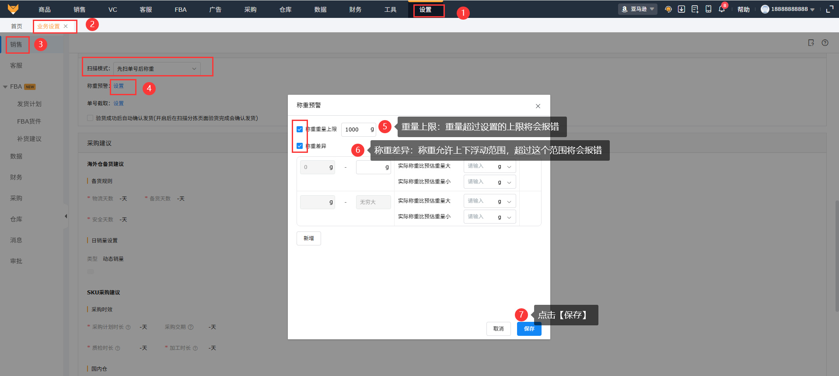Click the customer service headset icon
Viewport: 839px width, 376px height.
[668, 9]
